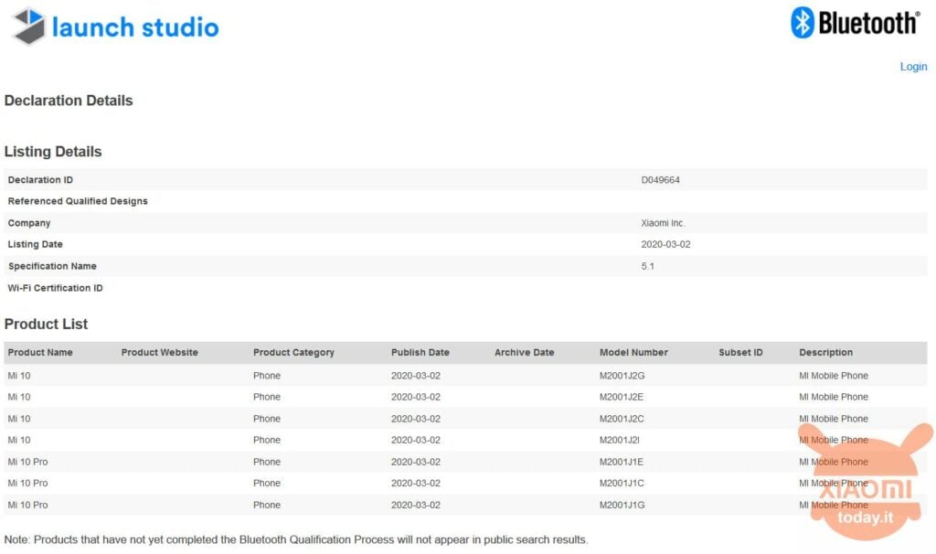Viewport: 936px width, 554px height.
Task: Click Mi 10 Pro in the M2001J1E row
Action: [27, 462]
